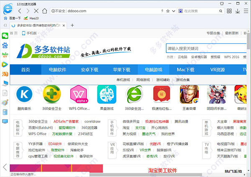The width and height of the screenshot is (251, 177).
Task: Open Taobao 淘 icon in sidebar
Action: [5, 74]
